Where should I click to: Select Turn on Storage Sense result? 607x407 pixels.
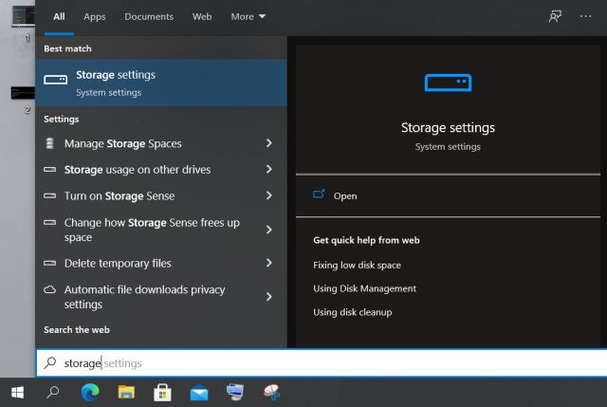(161, 195)
